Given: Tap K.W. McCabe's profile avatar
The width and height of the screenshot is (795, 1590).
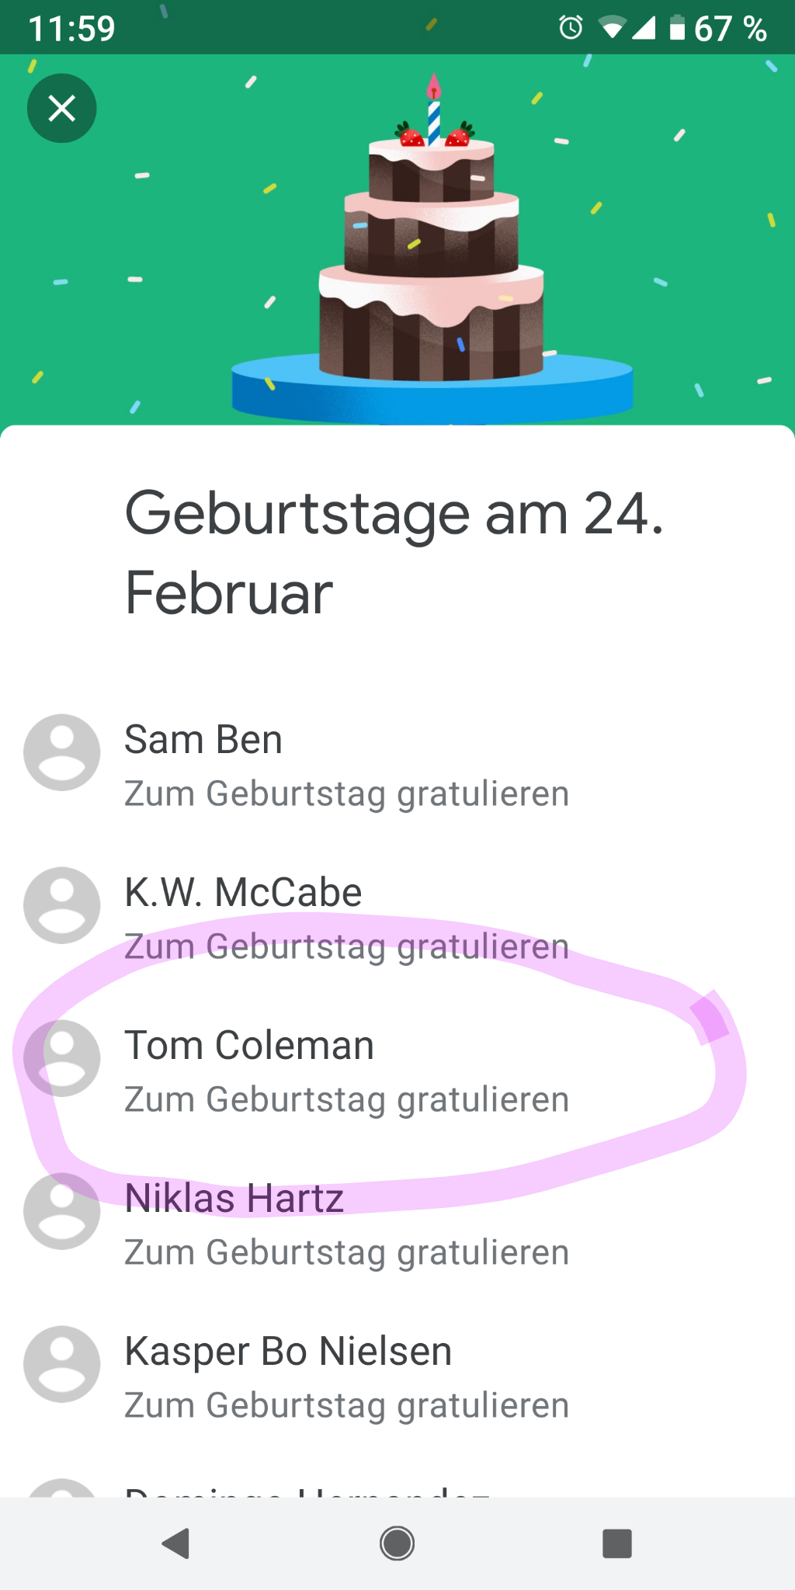Looking at the screenshot, I should tap(62, 905).
